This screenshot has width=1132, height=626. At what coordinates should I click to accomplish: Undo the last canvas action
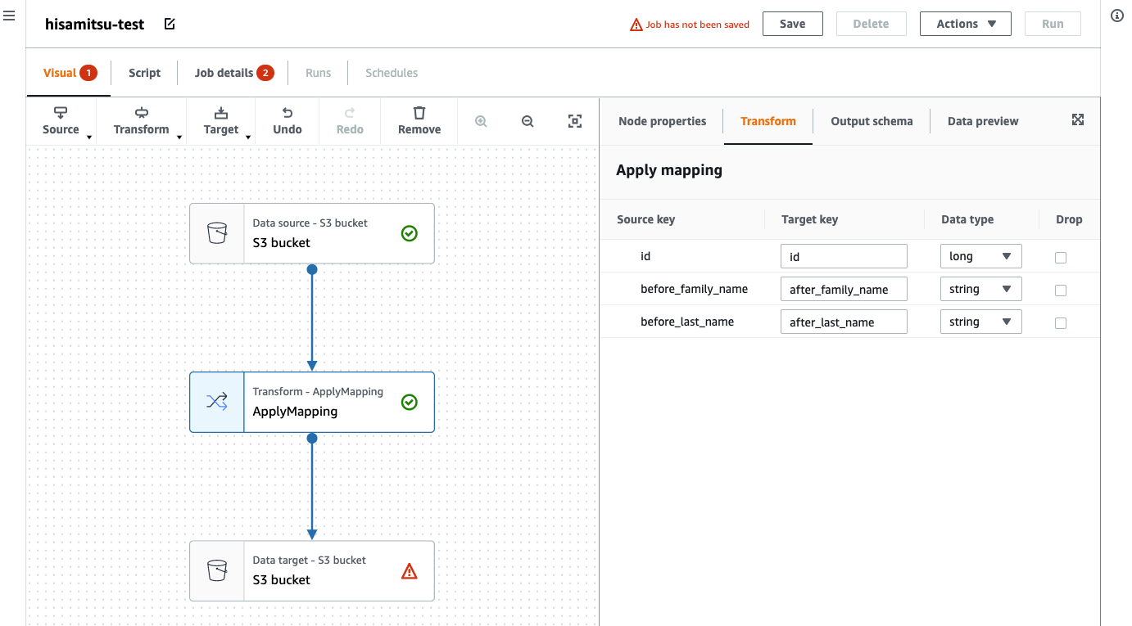[x=288, y=121]
